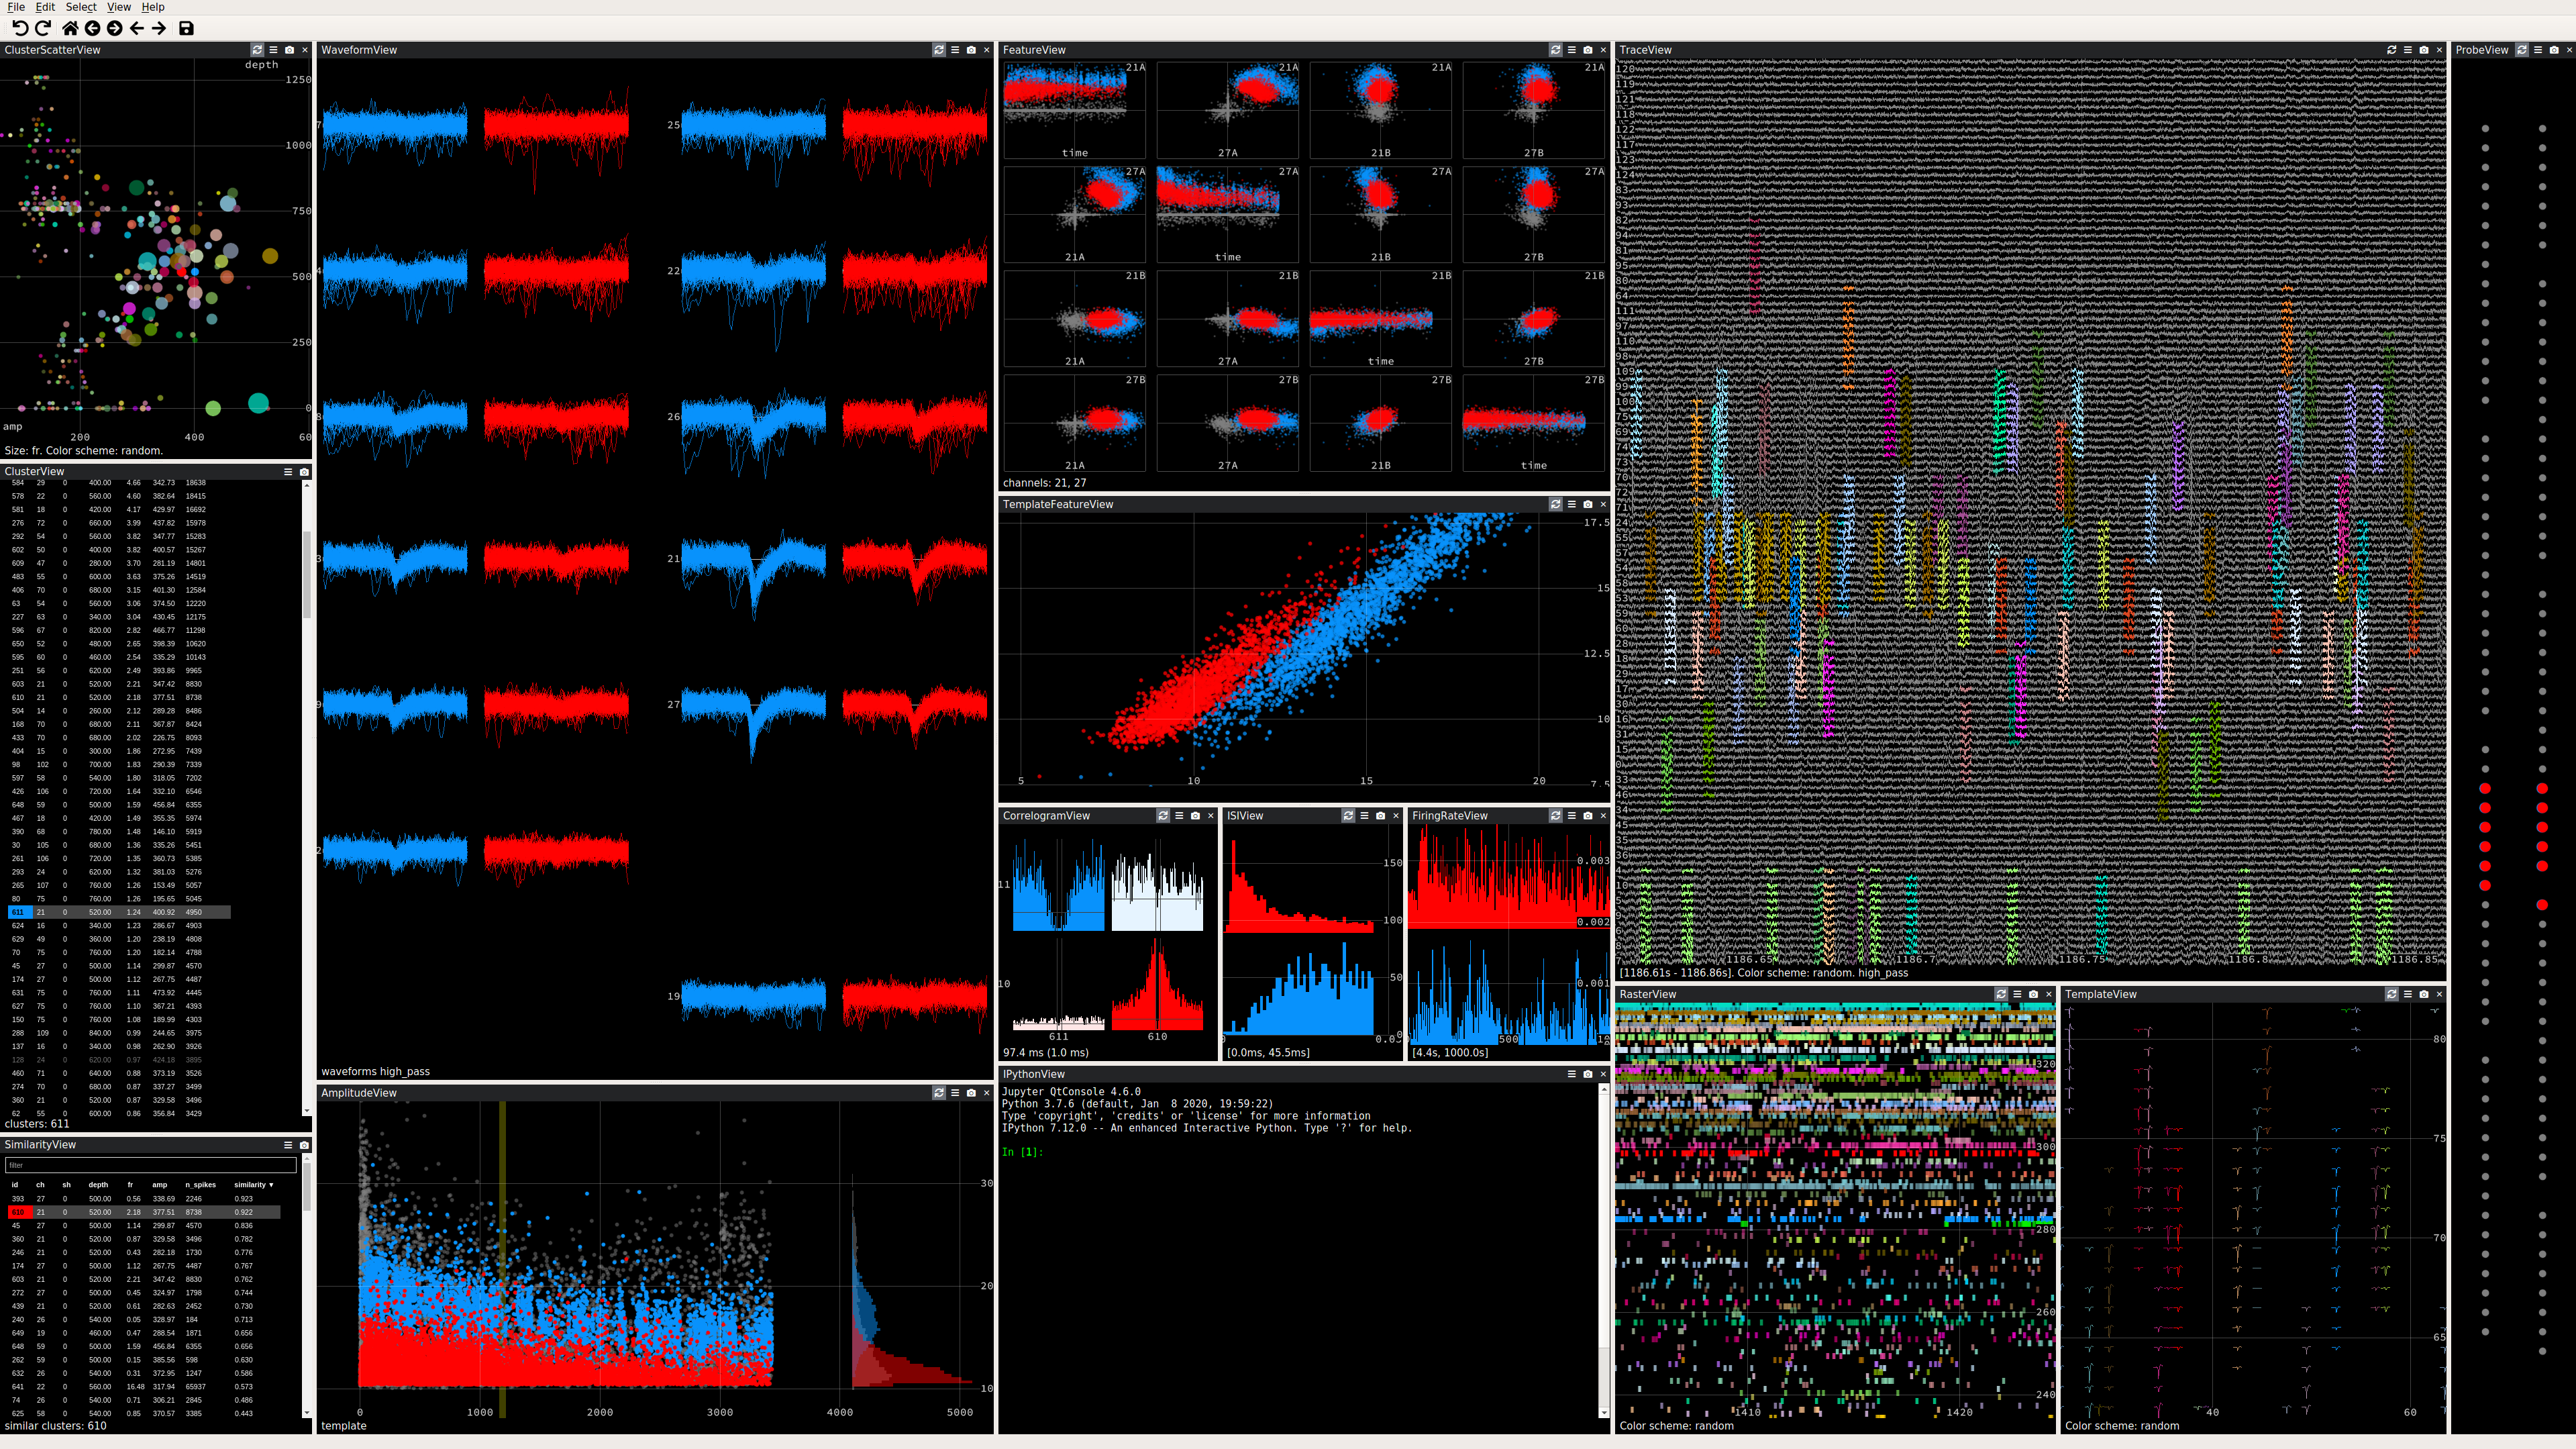Open the File menu
This screenshot has height=1449, width=2576.
pos(16,7)
